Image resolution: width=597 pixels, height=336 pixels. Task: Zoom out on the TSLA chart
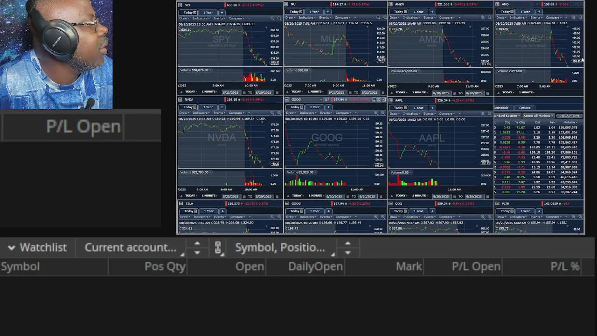279,217
